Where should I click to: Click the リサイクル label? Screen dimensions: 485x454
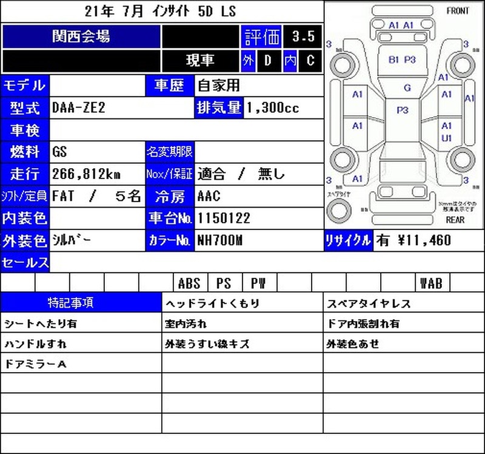click(x=348, y=240)
